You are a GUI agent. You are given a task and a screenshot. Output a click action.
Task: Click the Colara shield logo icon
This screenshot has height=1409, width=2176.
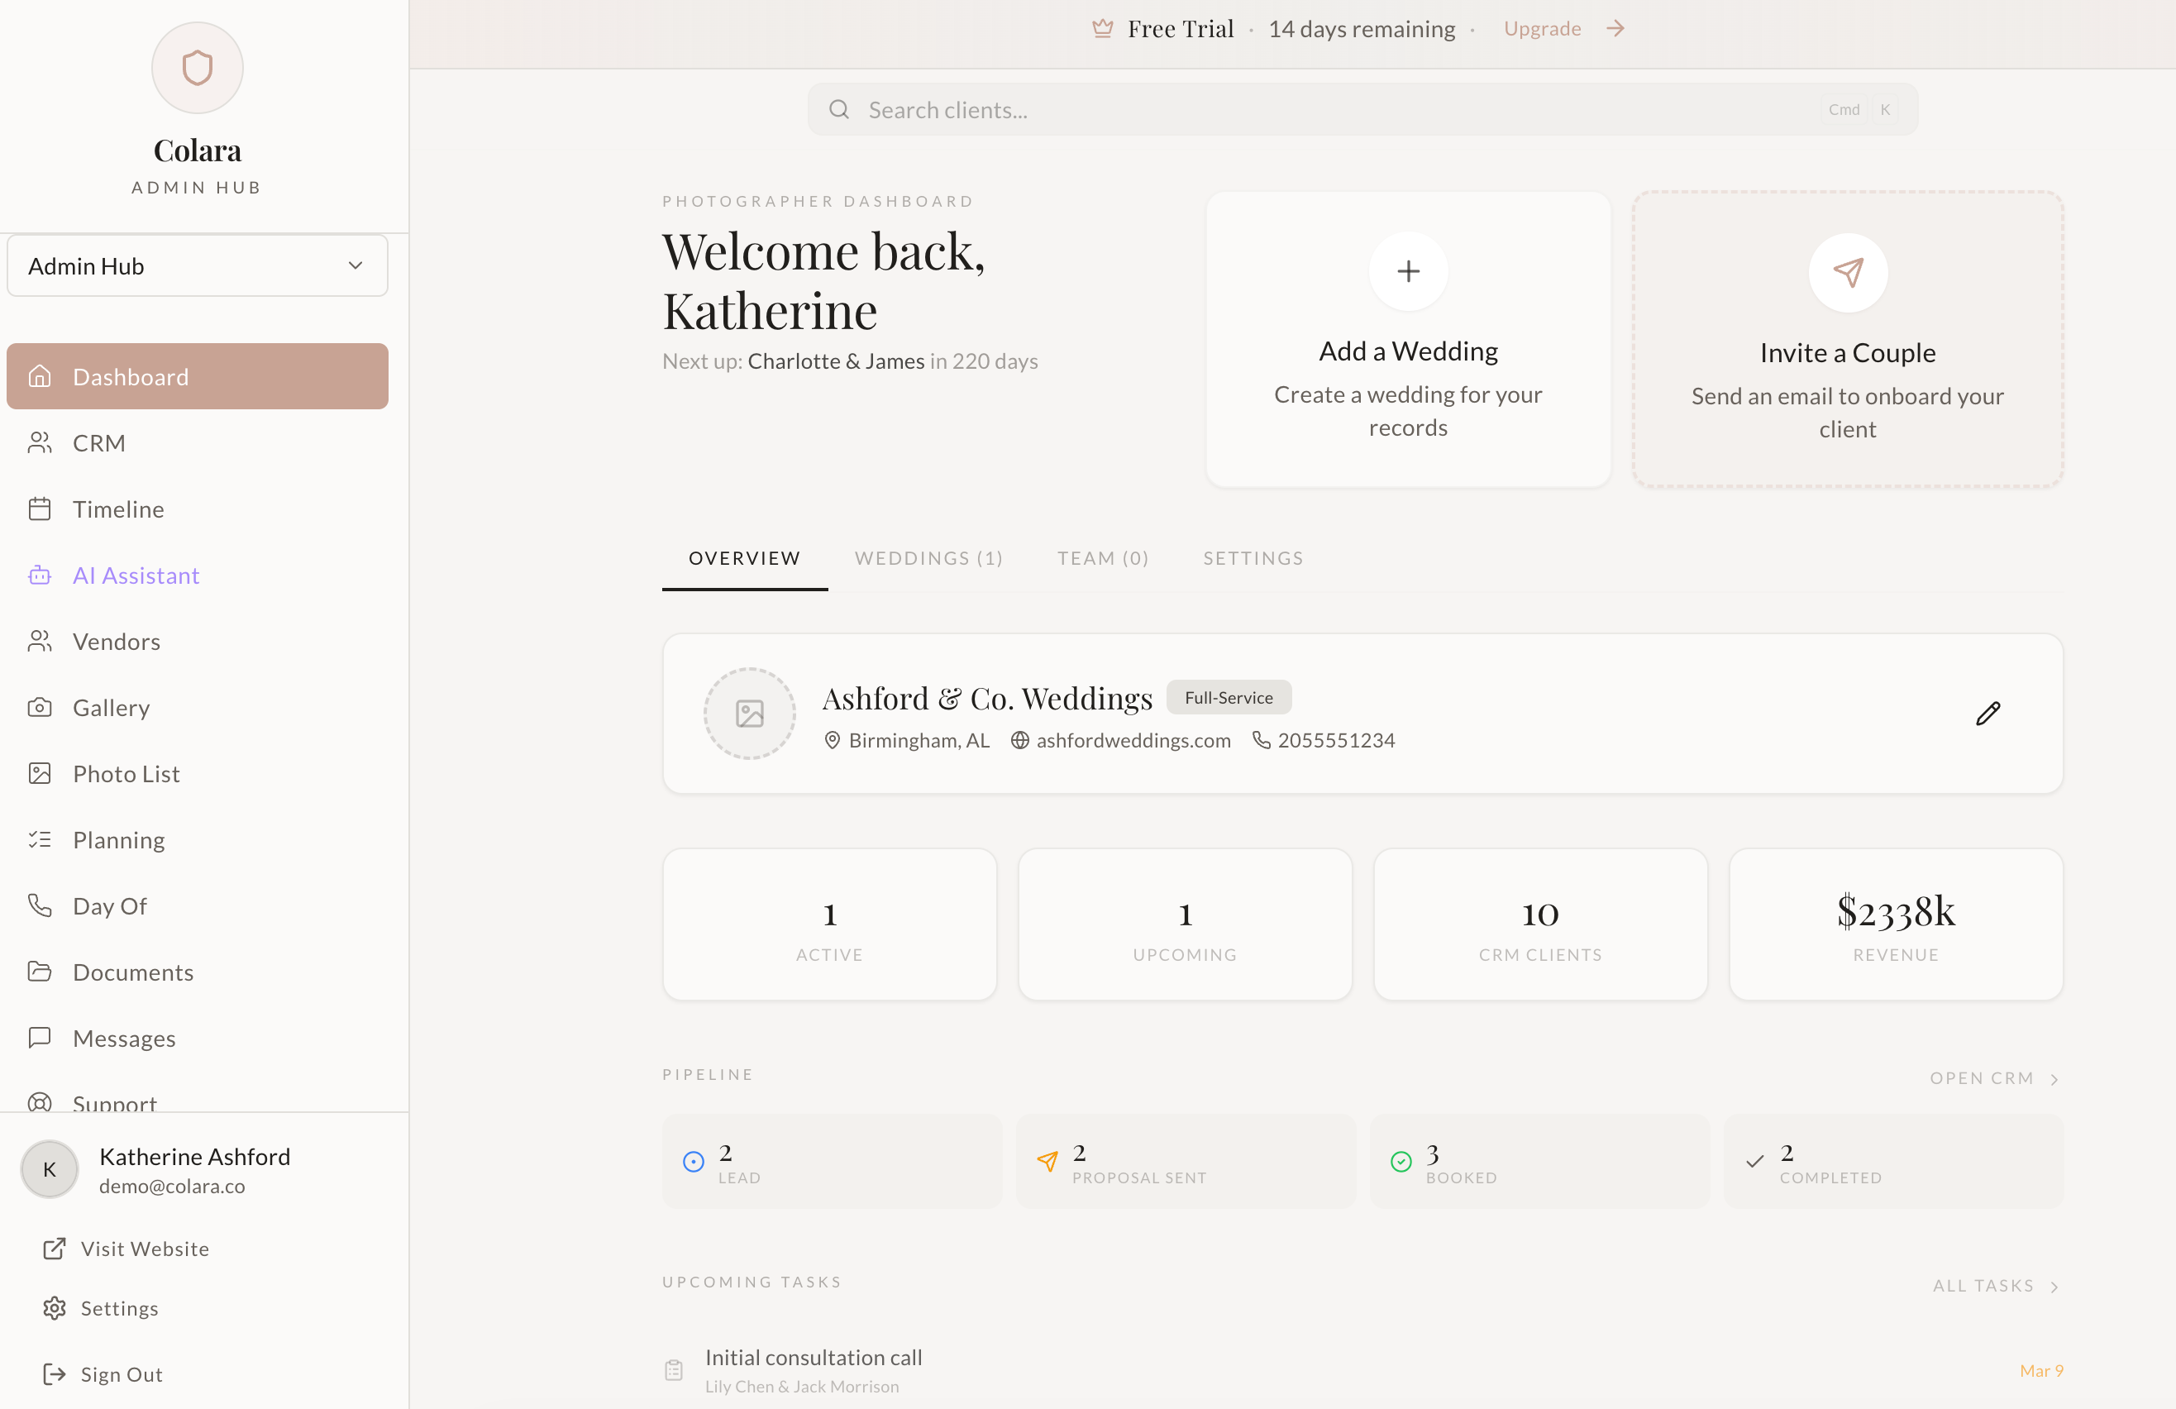click(198, 68)
